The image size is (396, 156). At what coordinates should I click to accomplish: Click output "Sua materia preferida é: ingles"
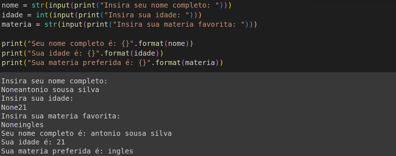coord(67,151)
